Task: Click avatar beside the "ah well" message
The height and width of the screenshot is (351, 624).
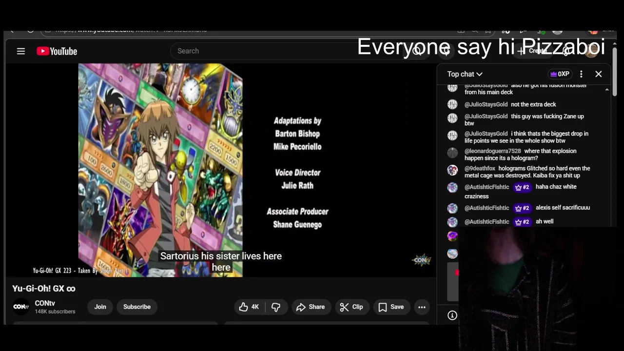Action: tap(452, 222)
